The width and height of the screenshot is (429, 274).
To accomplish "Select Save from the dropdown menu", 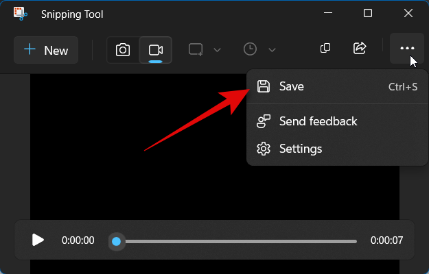I will (x=292, y=86).
